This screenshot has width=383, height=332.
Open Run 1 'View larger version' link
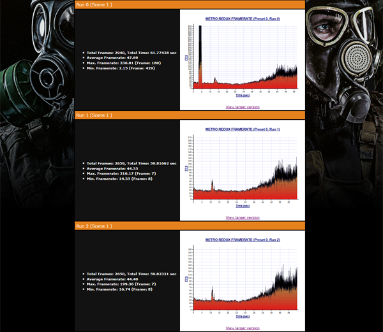(x=243, y=217)
